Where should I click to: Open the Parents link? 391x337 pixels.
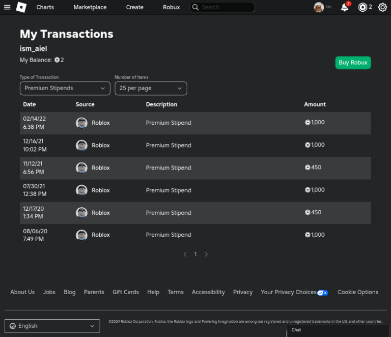point(94,292)
